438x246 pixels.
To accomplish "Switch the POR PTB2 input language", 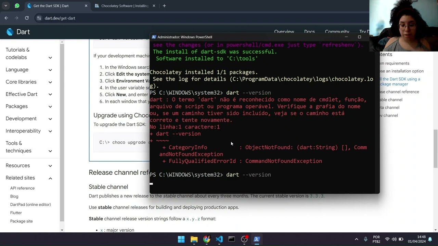I will [x=376, y=239].
